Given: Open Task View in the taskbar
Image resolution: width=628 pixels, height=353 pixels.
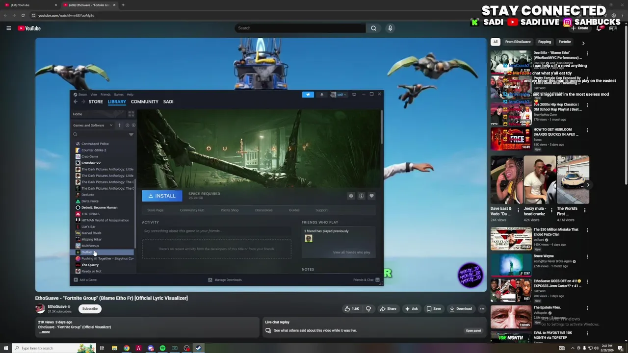Looking at the screenshot, I should click(102, 348).
